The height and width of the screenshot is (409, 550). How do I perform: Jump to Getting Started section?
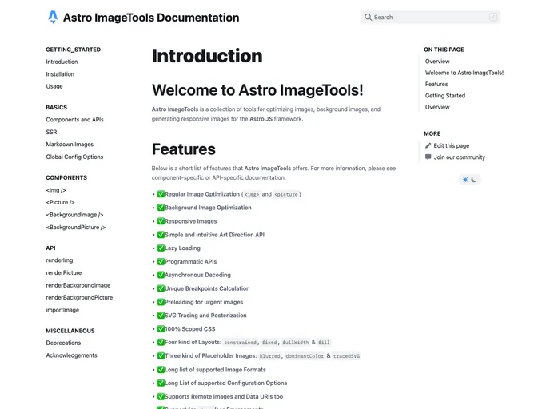[445, 96]
